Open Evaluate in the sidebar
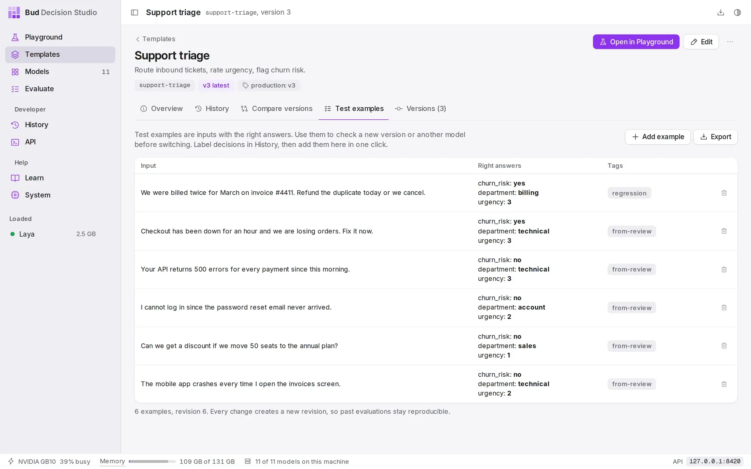The image size is (751, 469). (60, 89)
